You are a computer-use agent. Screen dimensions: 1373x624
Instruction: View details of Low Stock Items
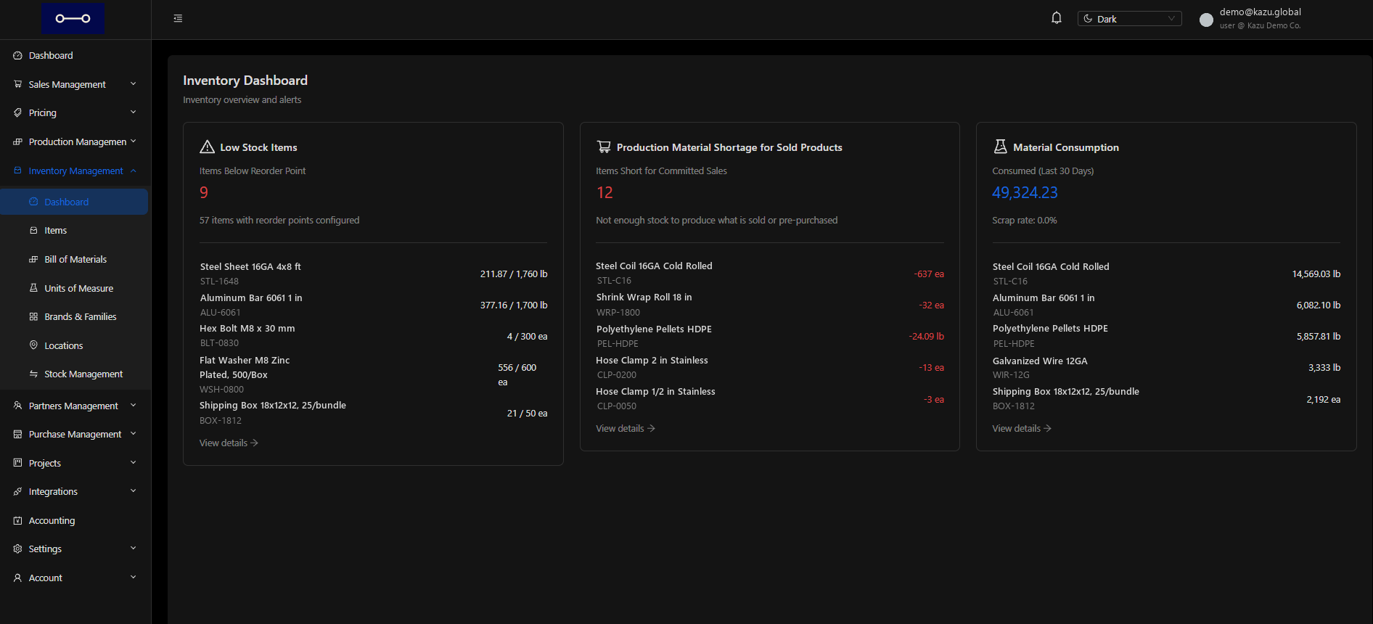click(x=229, y=443)
